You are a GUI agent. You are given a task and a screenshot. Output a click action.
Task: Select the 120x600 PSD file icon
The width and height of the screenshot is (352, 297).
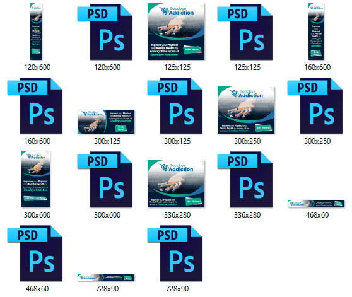[x=105, y=32]
